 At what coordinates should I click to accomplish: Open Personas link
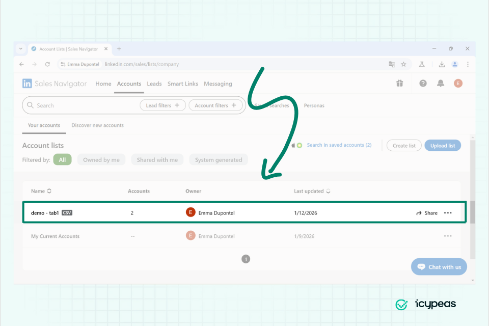pos(314,105)
